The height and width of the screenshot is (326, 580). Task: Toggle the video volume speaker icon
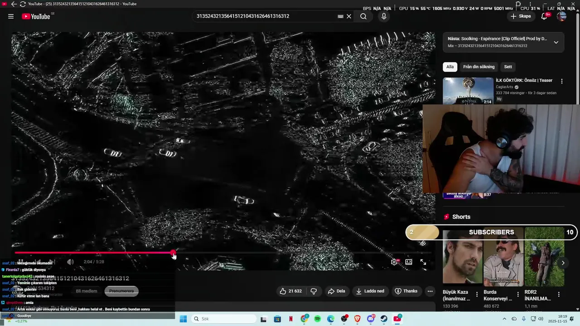(70, 262)
